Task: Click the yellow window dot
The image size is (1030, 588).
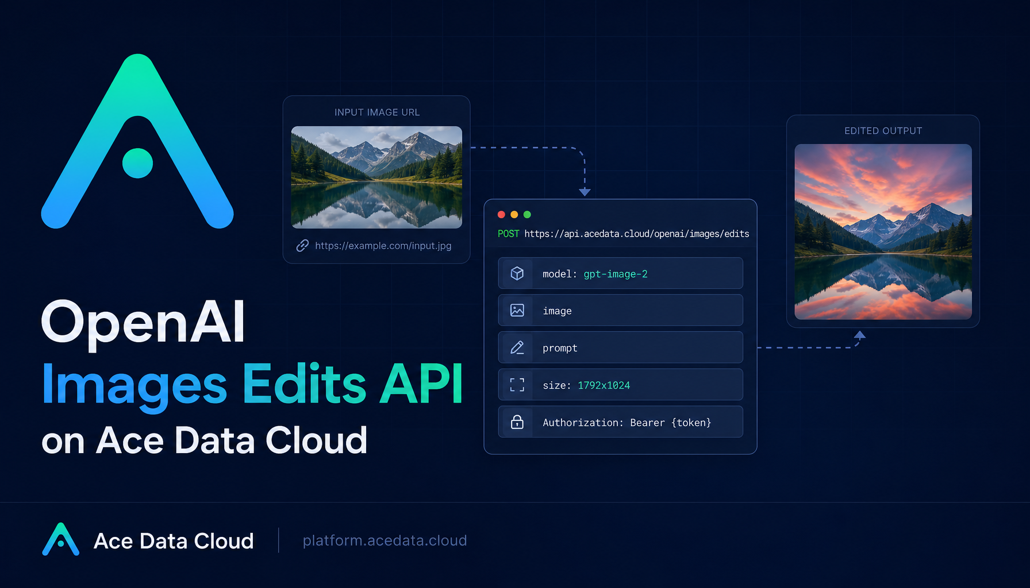Action: tap(514, 215)
